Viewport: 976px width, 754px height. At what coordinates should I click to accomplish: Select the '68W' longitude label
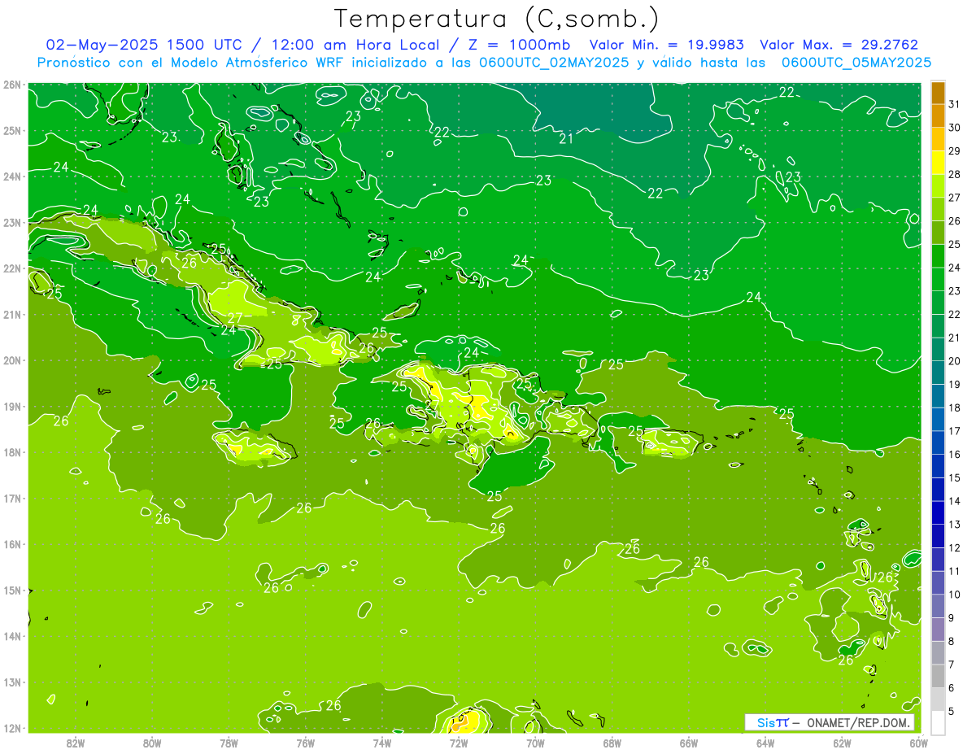(x=612, y=743)
